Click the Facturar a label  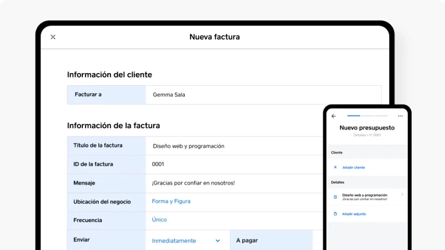[x=88, y=95]
